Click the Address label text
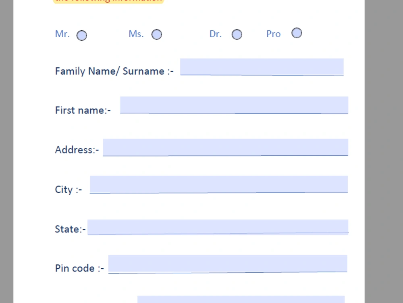The image size is (403, 303). coord(76,150)
